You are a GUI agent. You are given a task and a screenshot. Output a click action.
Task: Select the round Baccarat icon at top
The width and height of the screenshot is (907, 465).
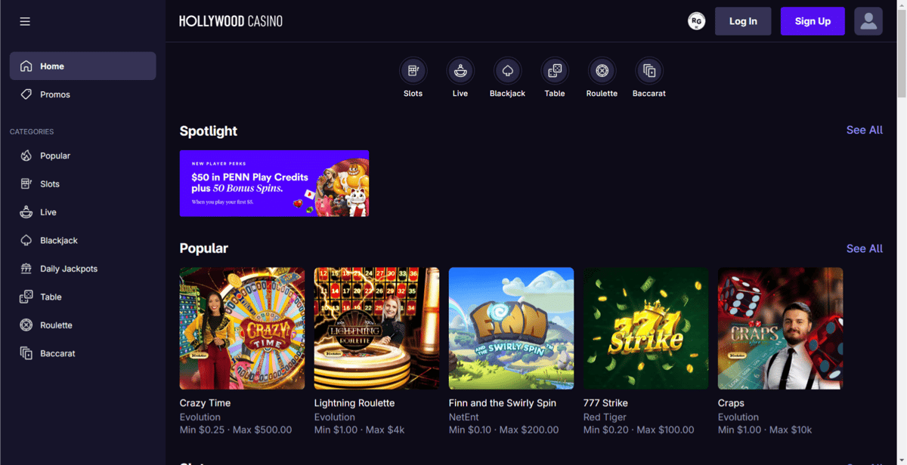649,71
